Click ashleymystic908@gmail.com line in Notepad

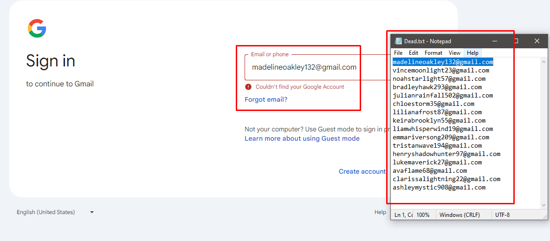pos(439,188)
